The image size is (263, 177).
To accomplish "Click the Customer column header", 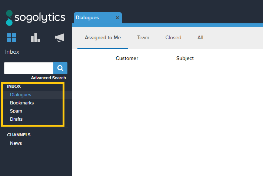I will coord(127,58).
